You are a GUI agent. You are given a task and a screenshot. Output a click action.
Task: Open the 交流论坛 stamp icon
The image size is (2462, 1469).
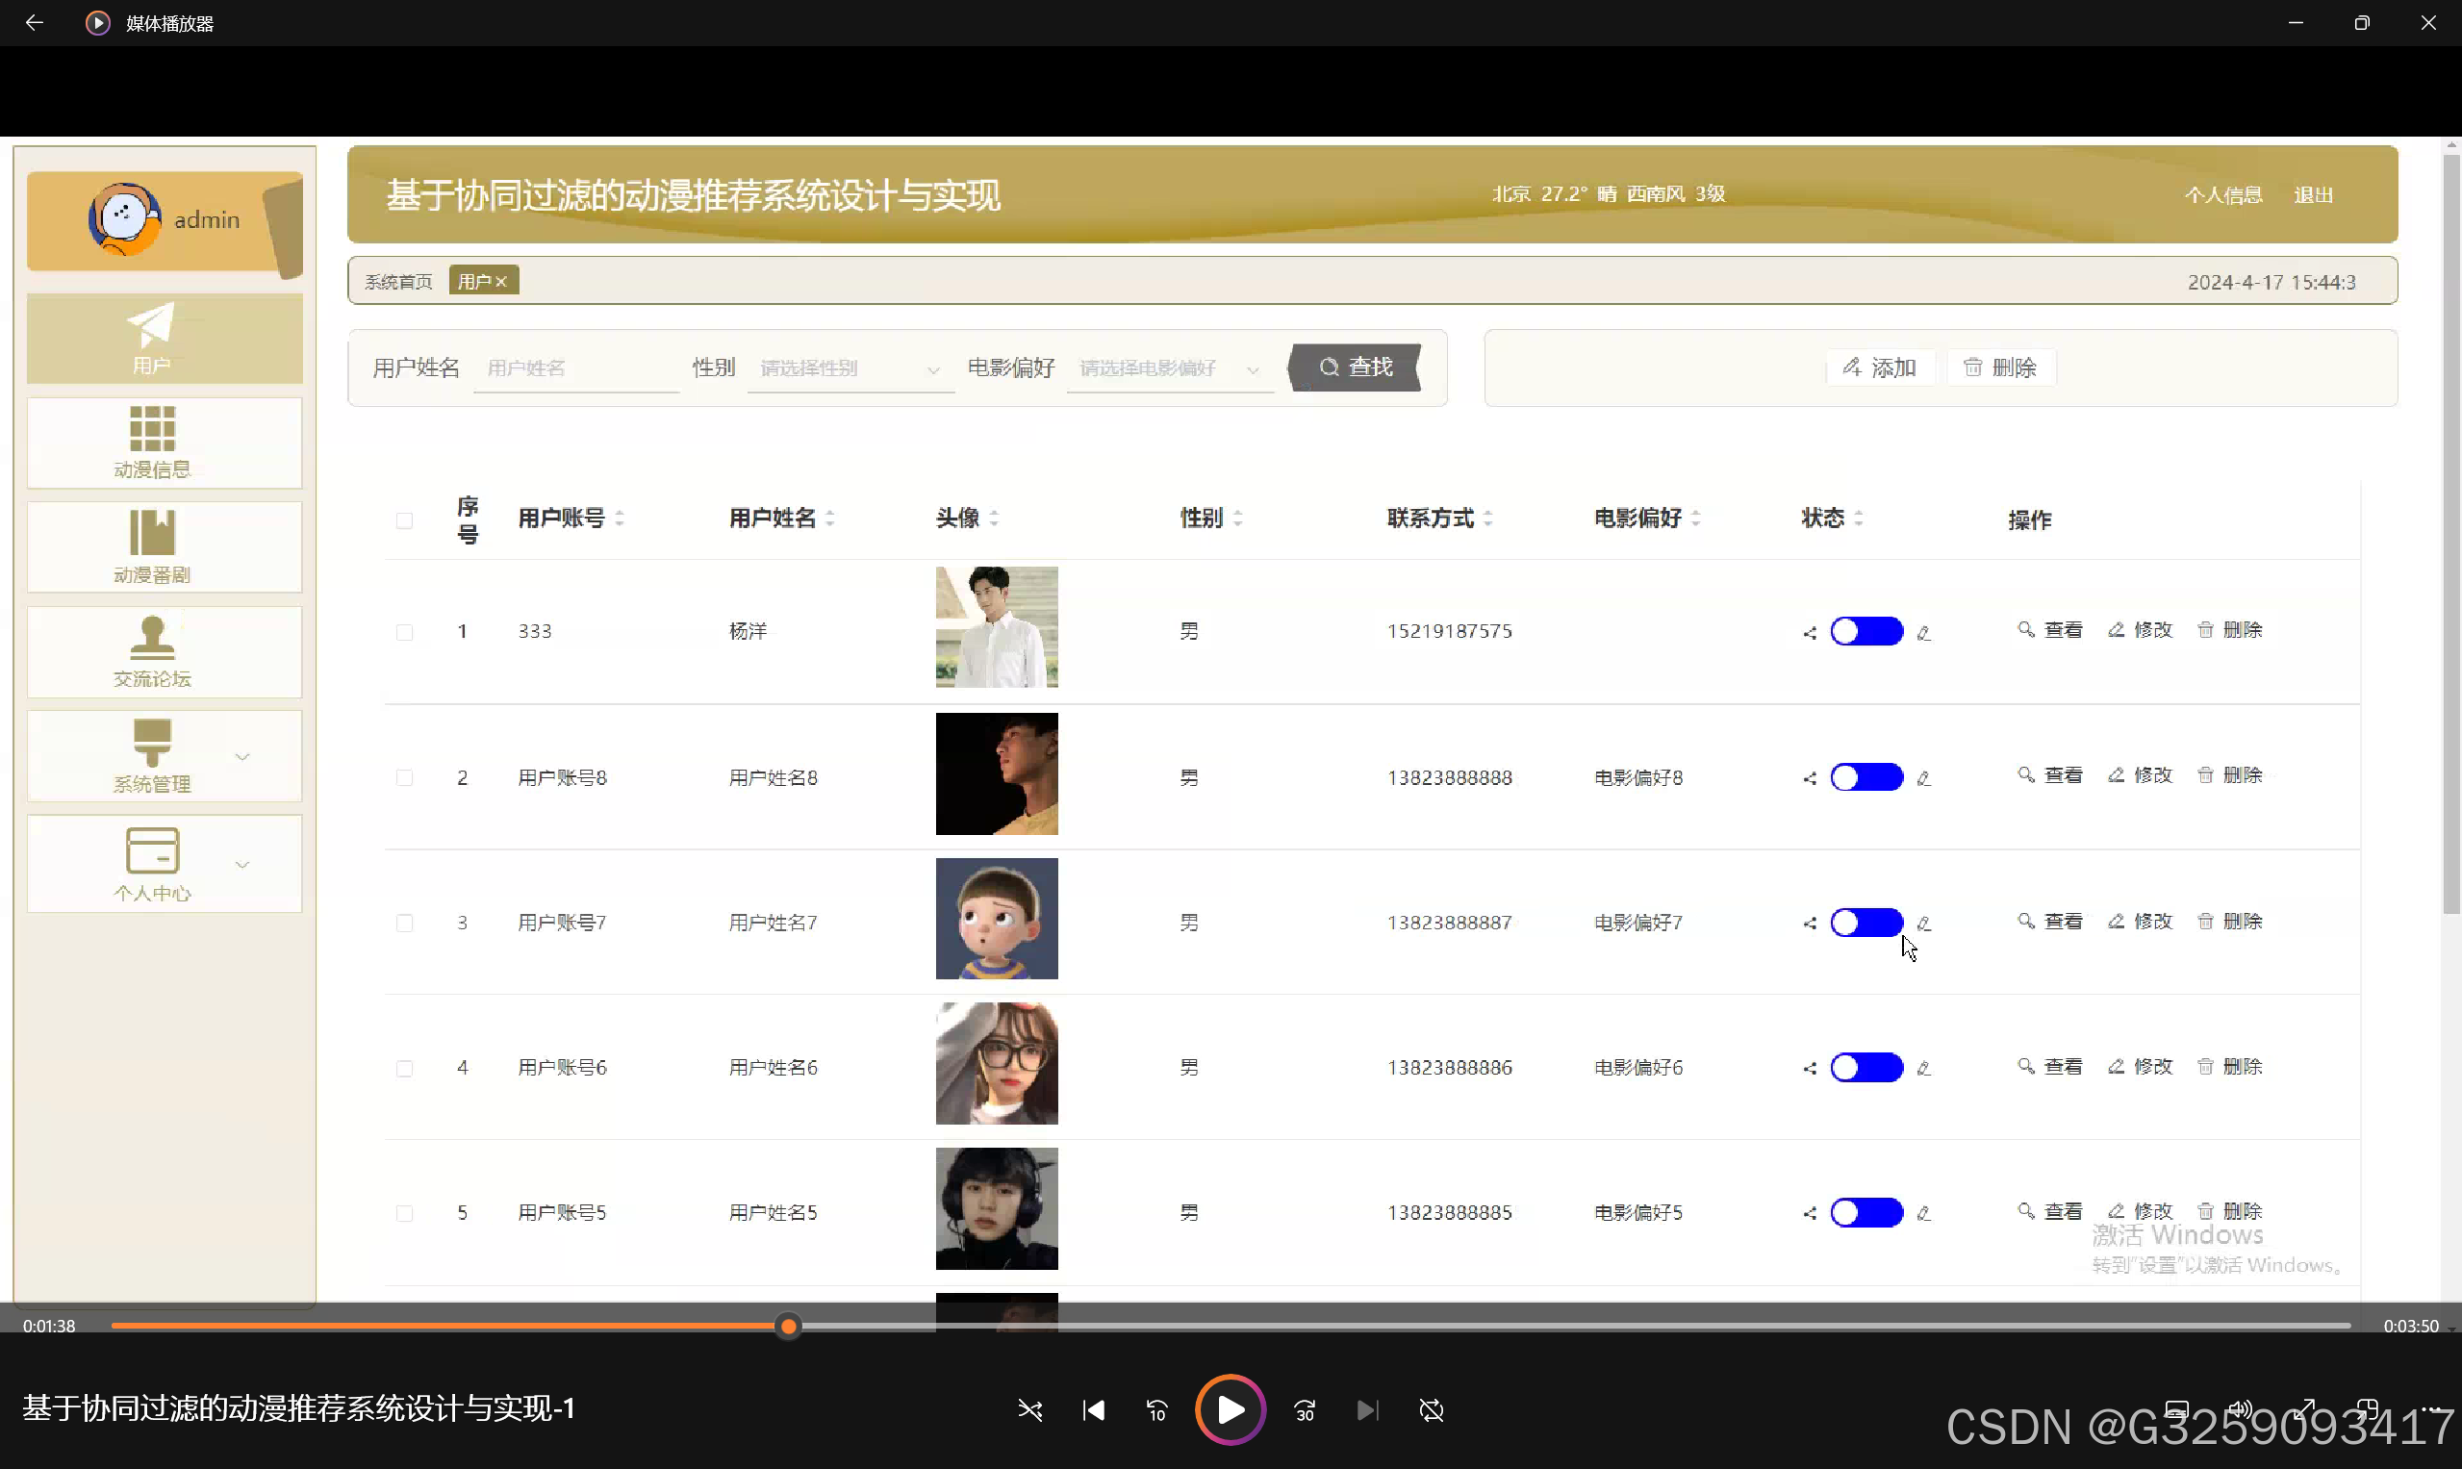tap(152, 639)
